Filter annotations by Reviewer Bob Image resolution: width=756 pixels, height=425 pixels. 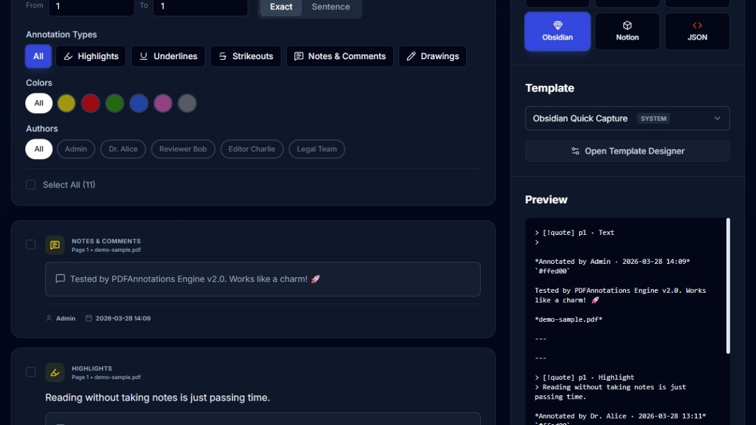click(x=183, y=149)
